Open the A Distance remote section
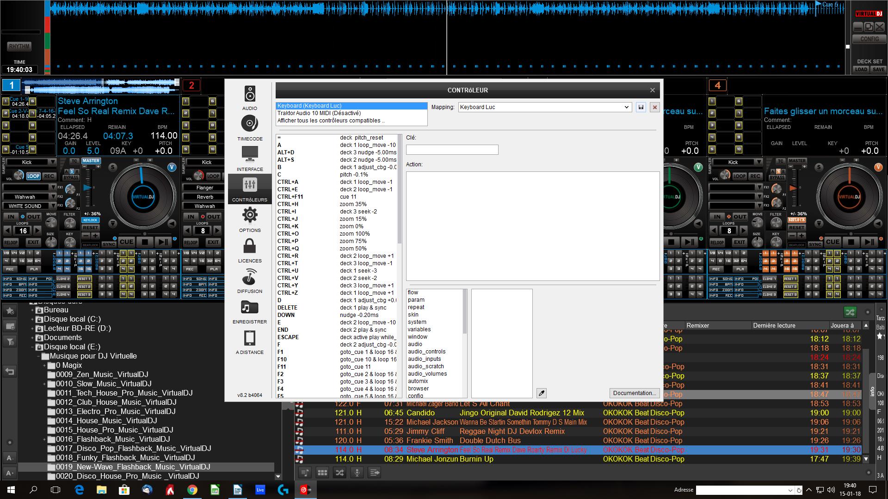Screen dimensions: 888x499 (x=250, y=341)
